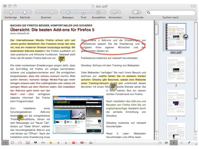Click 'FireGestures kostenlos auf netzwelt herunterladen' line
The height and width of the screenshot is (149, 199).
109,58
